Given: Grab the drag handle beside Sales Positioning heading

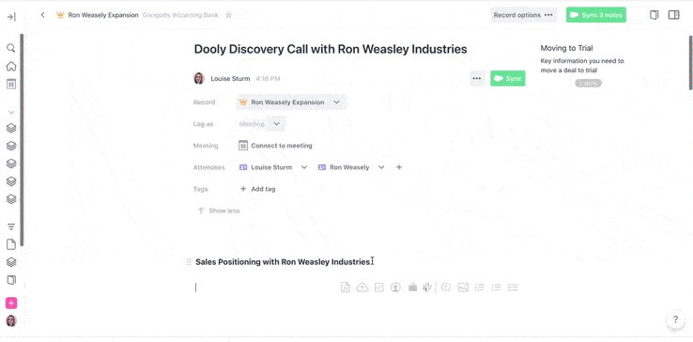Looking at the screenshot, I should coord(189,262).
